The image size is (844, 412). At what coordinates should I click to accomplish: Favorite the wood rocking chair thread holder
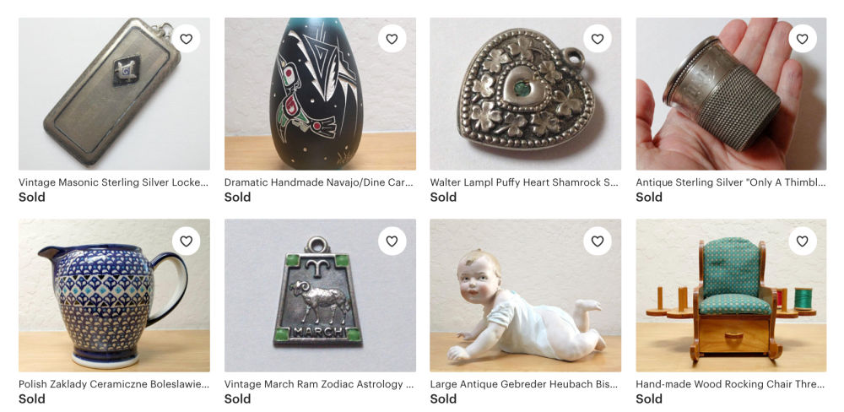coord(803,241)
